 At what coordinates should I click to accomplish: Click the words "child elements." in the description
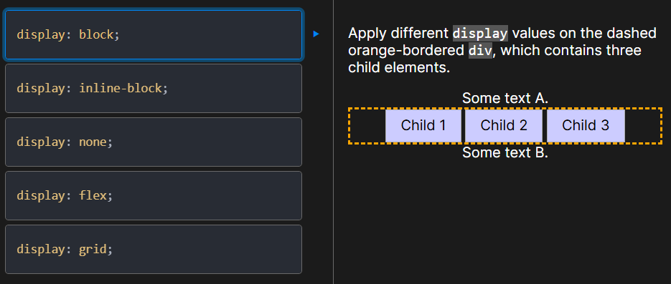[399, 68]
